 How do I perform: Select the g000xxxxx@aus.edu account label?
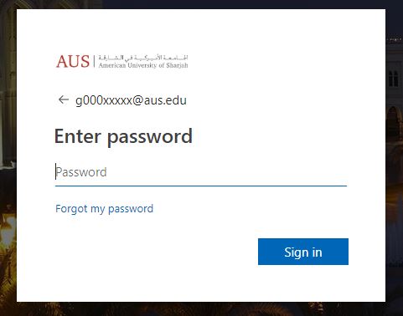(x=131, y=100)
